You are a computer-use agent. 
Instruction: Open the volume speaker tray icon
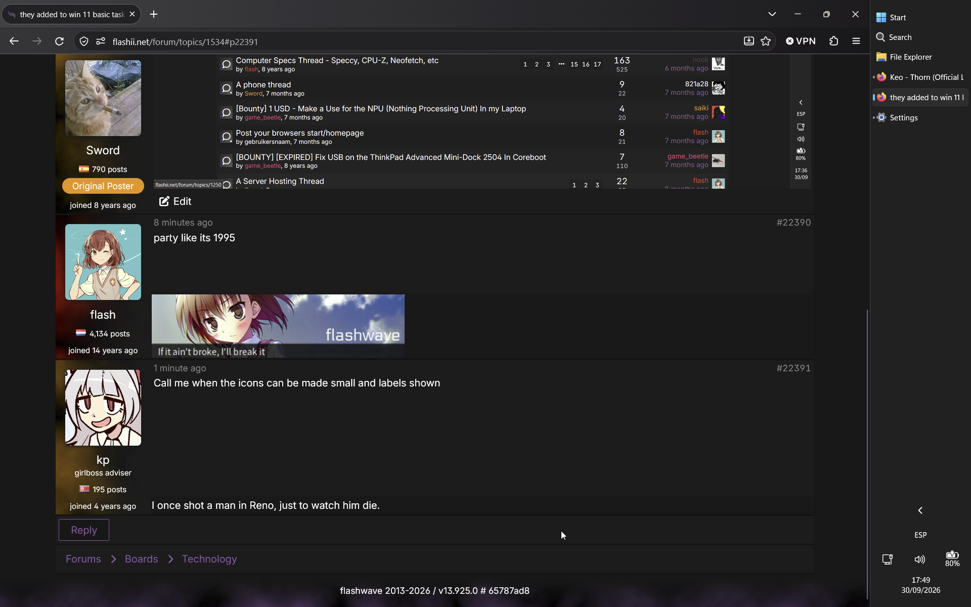pyautogui.click(x=920, y=559)
